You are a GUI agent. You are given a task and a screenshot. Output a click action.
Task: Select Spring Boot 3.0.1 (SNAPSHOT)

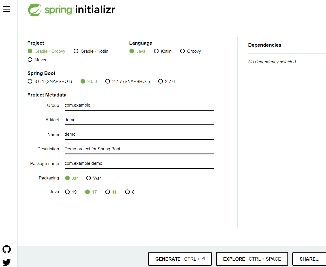click(x=50, y=82)
